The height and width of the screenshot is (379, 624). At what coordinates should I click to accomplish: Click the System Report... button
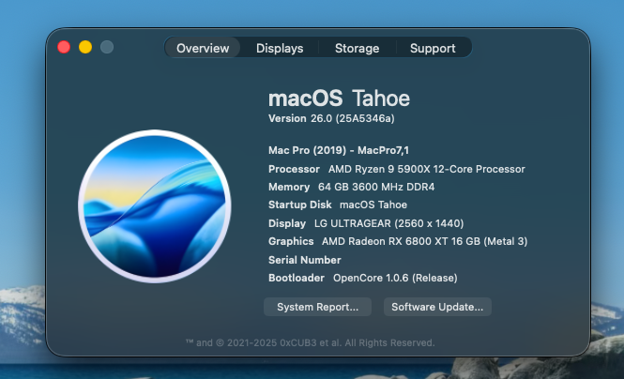coord(317,307)
